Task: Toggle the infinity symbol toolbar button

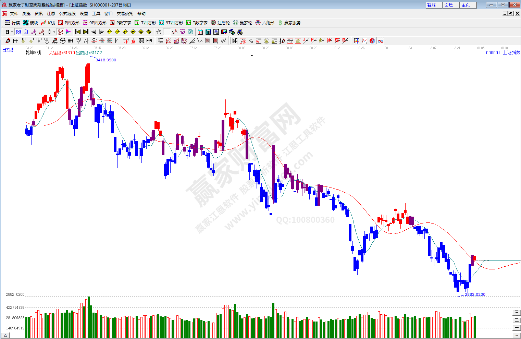Action: pyautogui.click(x=381, y=41)
